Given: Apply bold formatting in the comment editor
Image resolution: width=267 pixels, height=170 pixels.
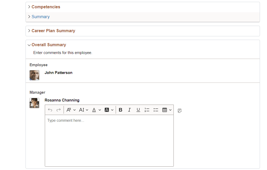Looking at the screenshot, I should [x=120, y=110].
